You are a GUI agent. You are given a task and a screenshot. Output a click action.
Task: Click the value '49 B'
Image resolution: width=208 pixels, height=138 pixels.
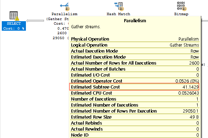click(194, 117)
